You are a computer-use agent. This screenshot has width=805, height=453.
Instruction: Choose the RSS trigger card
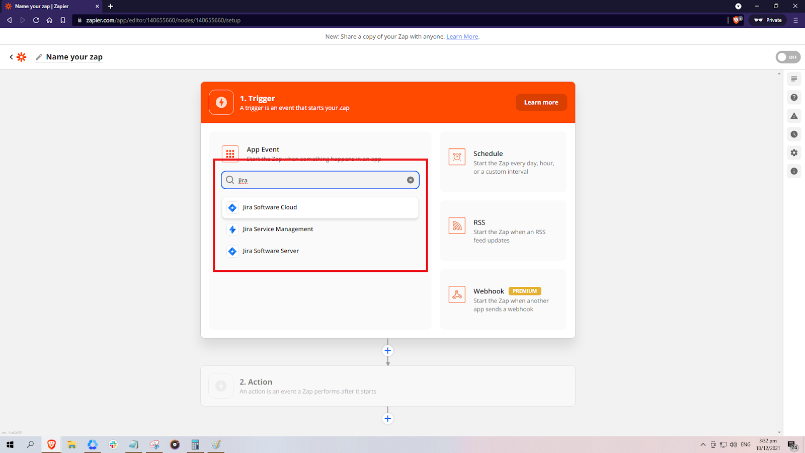503,231
